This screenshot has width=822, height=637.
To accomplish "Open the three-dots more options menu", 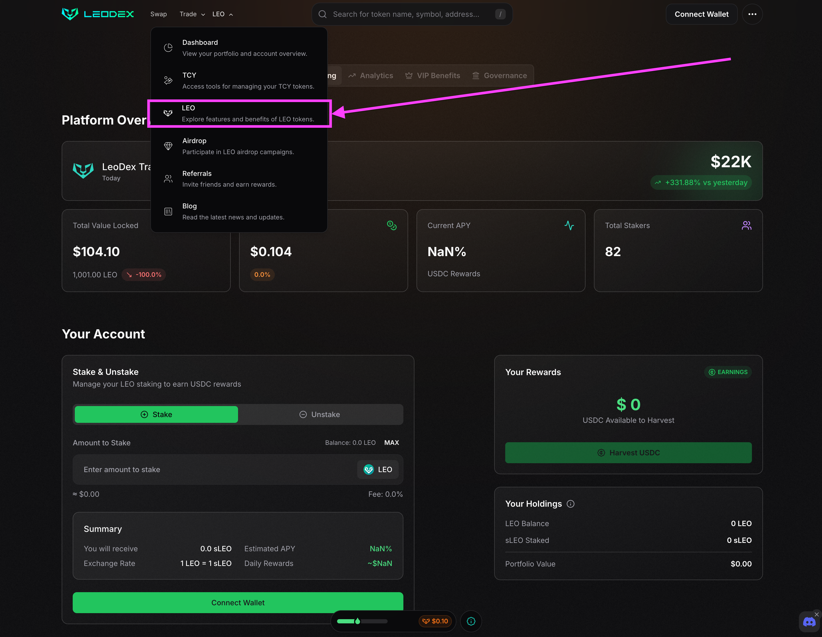I will (752, 14).
